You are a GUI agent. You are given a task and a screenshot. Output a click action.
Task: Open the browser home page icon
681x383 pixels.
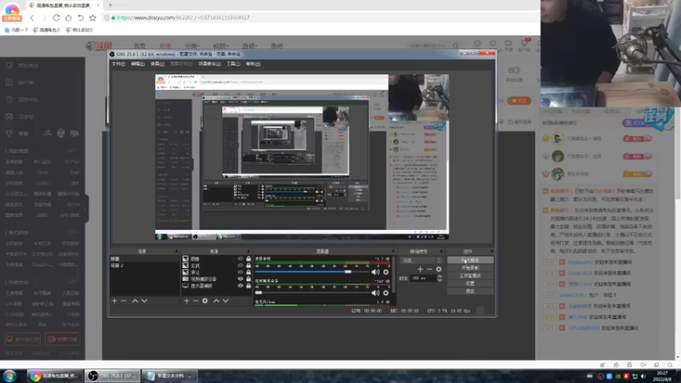tap(68, 18)
